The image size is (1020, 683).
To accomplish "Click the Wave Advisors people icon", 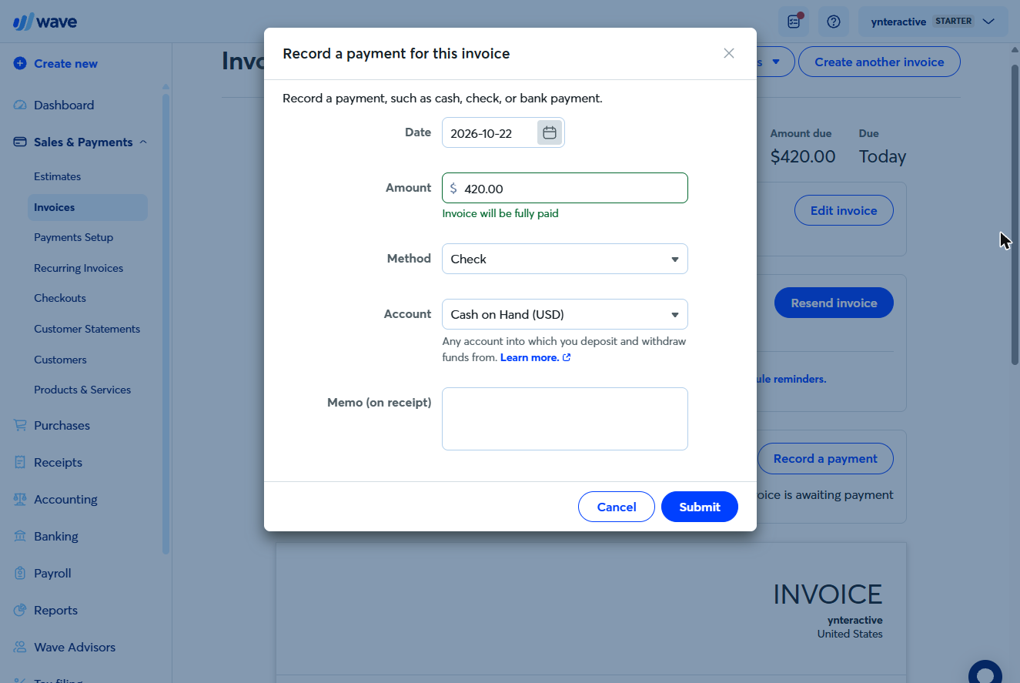I will 20,648.
